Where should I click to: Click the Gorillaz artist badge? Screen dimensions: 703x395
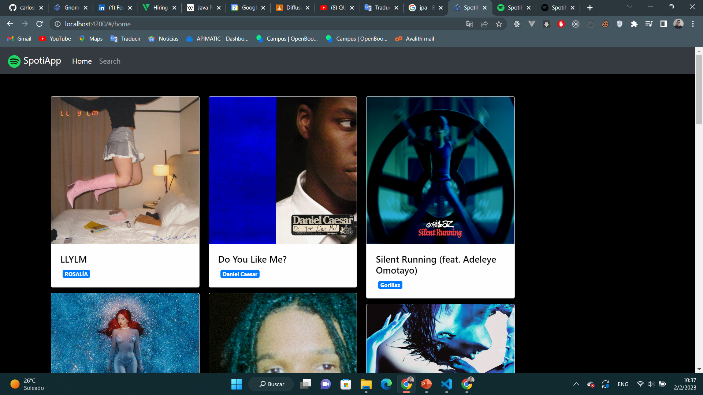(390, 285)
